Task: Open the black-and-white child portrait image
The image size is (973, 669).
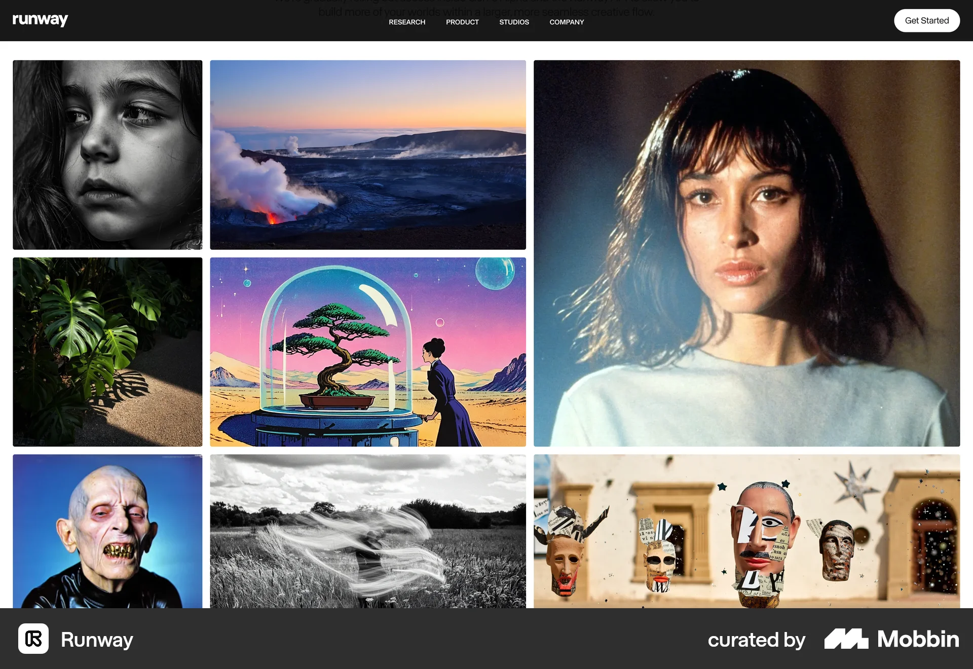Action: pyautogui.click(x=107, y=155)
